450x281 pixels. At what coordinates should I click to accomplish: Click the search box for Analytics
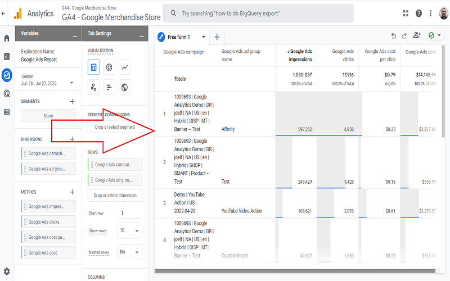258,13
